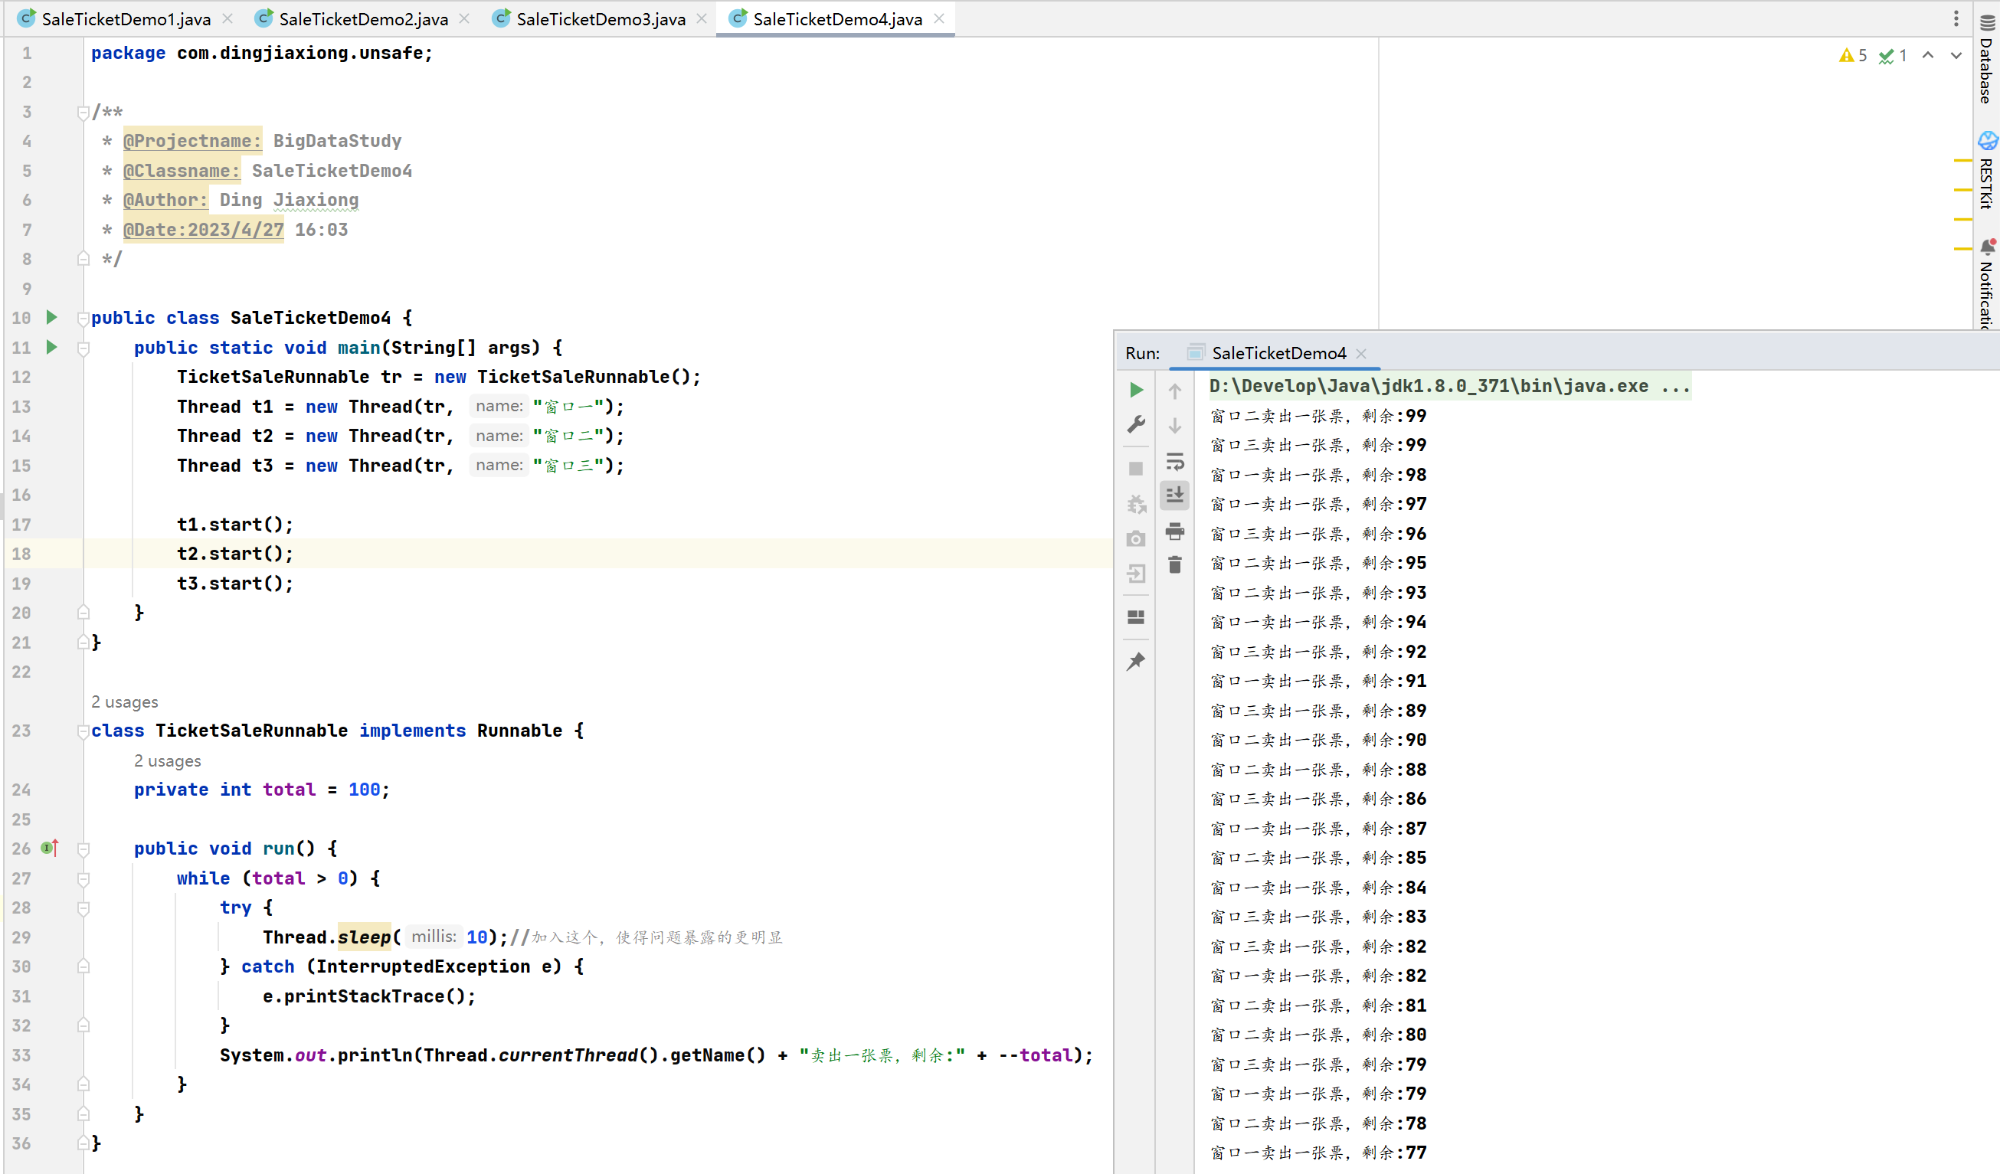
Task: Collapse the try block fold at line 28
Action: point(83,908)
